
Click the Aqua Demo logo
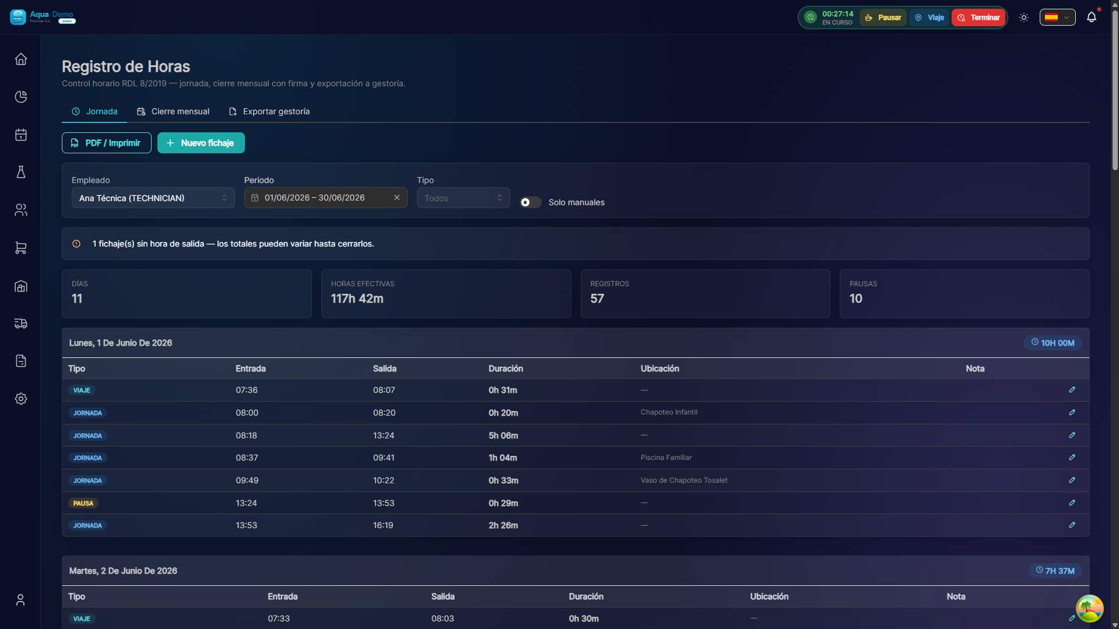(x=43, y=17)
